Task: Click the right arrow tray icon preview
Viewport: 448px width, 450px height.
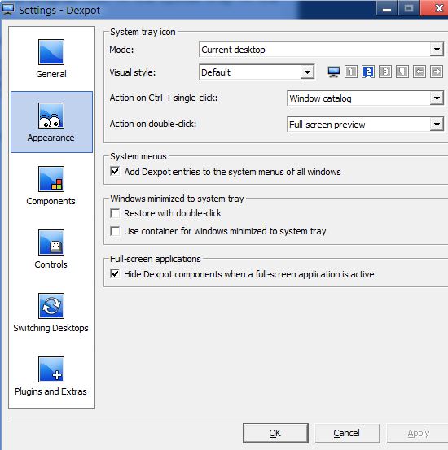Action: (x=437, y=72)
